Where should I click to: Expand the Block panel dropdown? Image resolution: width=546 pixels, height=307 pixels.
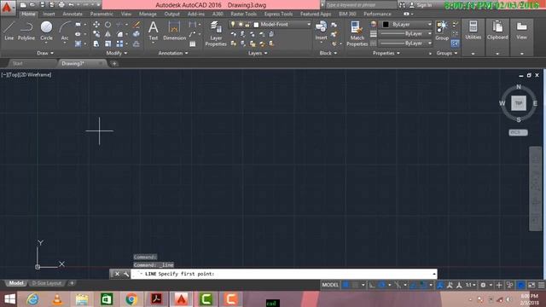(328, 53)
